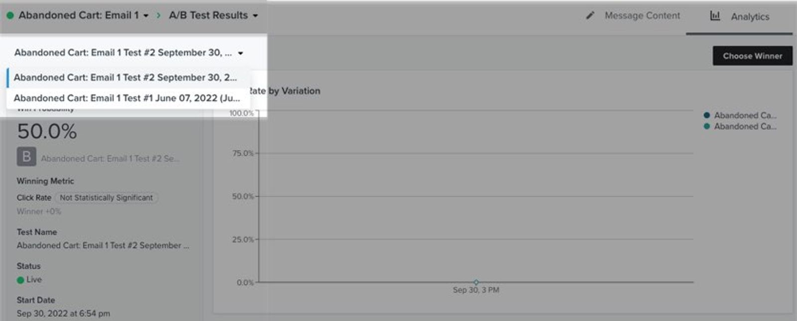This screenshot has height=321, width=797.
Task: Collapse the test selector dropdown caret
Action: (x=241, y=53)
